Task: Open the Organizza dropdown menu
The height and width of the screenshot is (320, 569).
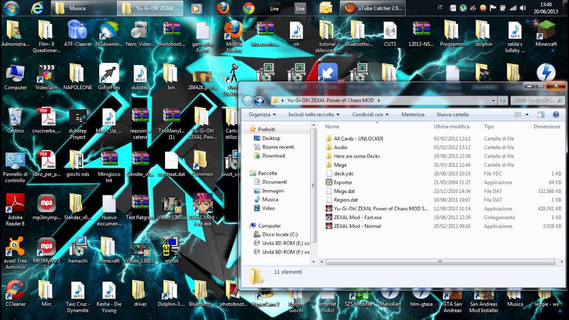Action: (262, 115)
